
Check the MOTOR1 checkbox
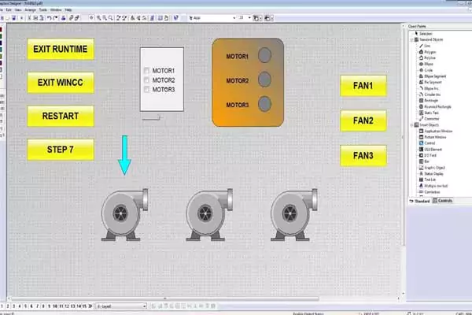point(146,72)
